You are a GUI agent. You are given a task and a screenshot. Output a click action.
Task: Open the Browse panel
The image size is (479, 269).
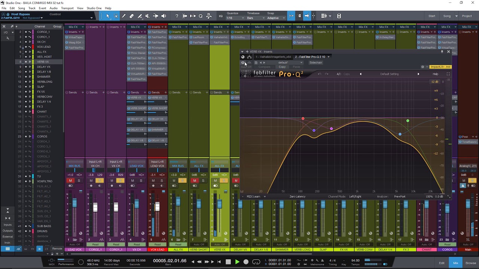470,263
